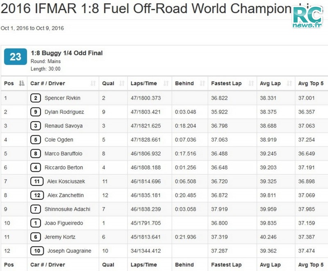The height and width of the screenshot is (271, 328).
Task: Open driver Renaud Savoya
Action: coord(64,126)
